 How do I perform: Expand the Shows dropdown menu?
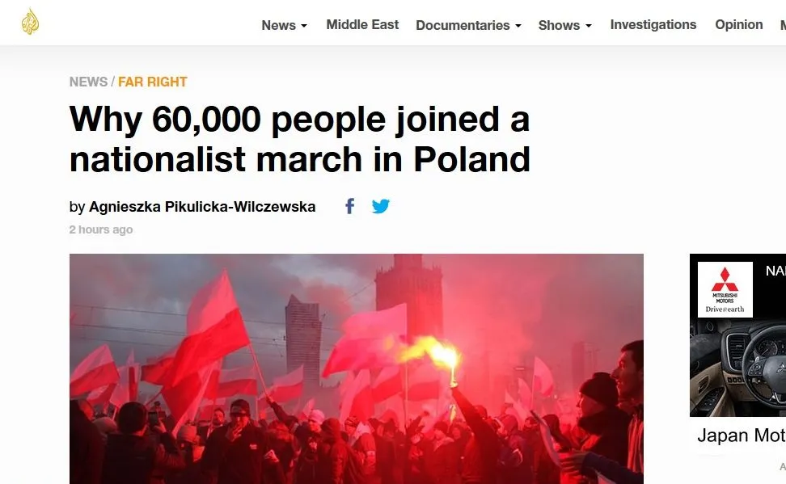[x=564, y=25]
